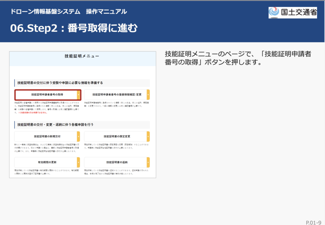325x225 pixels.
Task: Click yellow arrow beside 技能証明書の返納
Action: point(148,162)
